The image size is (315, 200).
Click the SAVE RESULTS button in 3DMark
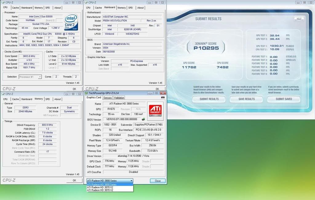pyautogui.click(x=246, y=99)
